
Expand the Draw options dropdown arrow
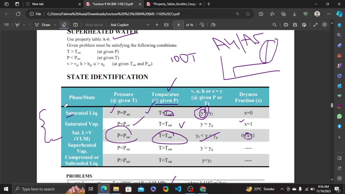(55, 25)
